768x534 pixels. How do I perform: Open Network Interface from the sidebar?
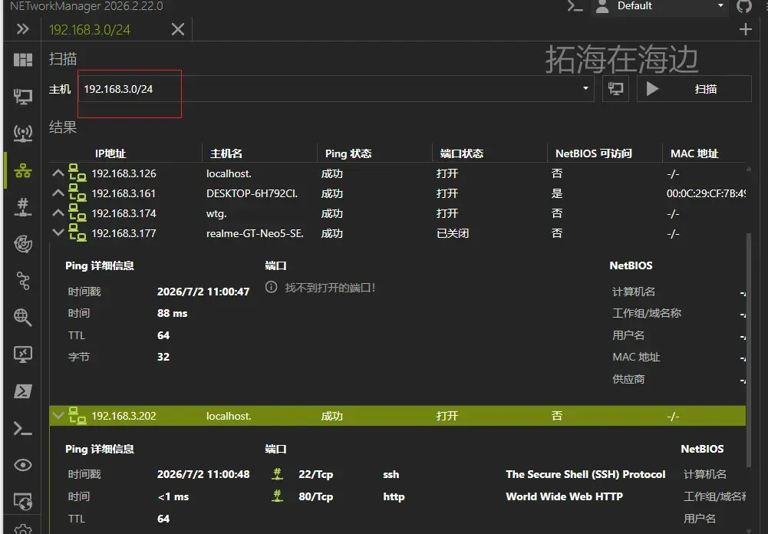pos(22,96)
